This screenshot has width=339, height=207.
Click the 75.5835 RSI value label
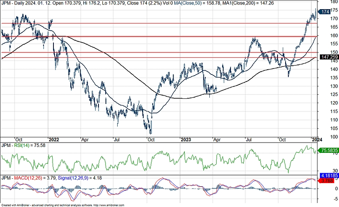329,150
